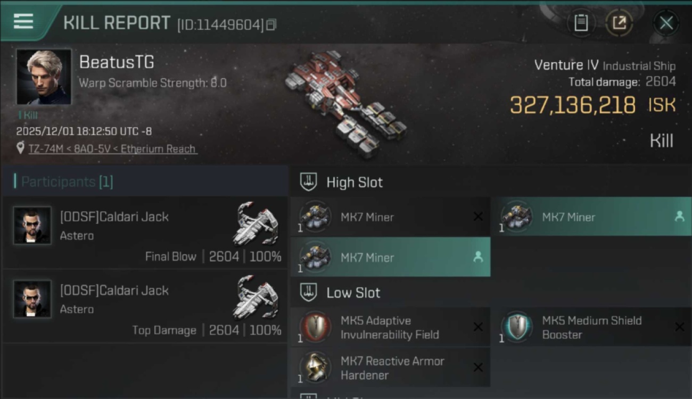This screenshot has width=692, height=399.
Task: Close the kill report window
Action: click(x=666, y=23)
